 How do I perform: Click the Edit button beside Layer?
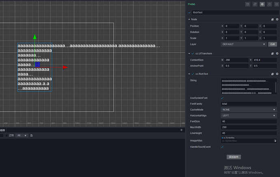273,44
